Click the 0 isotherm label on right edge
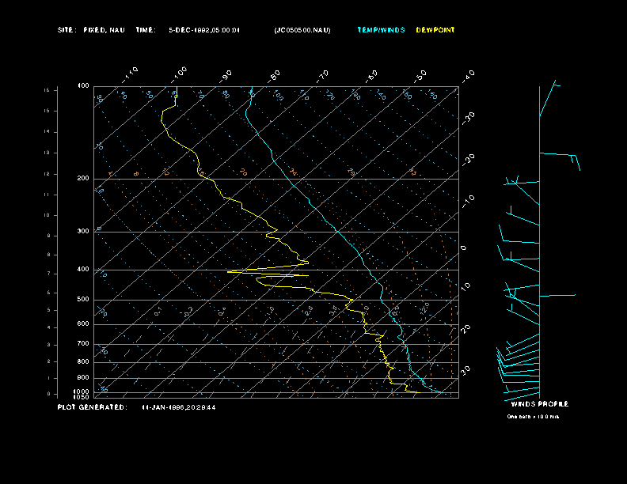The image size is (627, 484). pos(464,248)
